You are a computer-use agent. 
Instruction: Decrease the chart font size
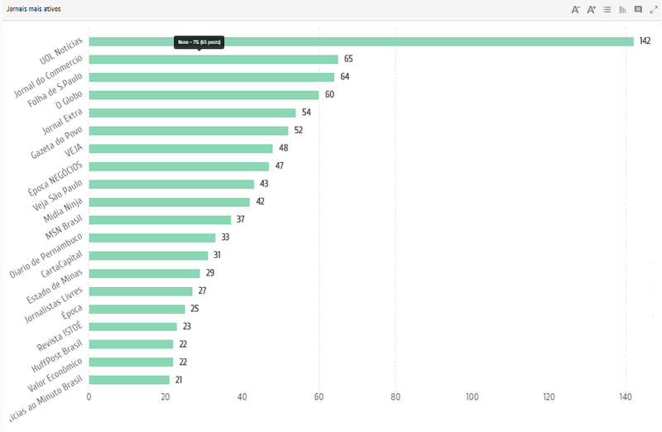tap(576, 10)
